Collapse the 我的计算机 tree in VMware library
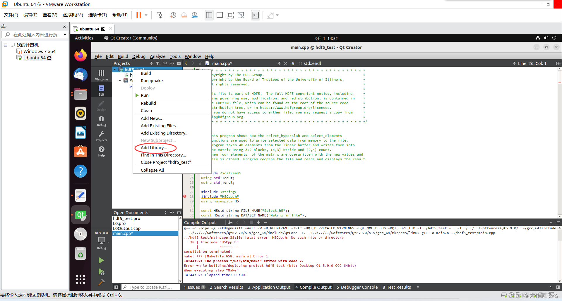562x301 pixels. click(x=6, y=45)
